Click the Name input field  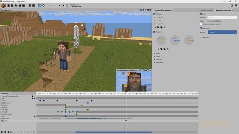(222, 17)
